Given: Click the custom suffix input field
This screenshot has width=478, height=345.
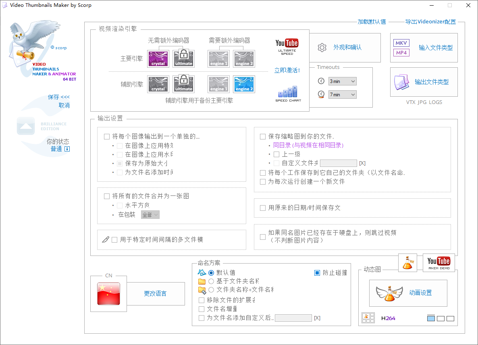Looking at the screenshot, I should 293,318.
